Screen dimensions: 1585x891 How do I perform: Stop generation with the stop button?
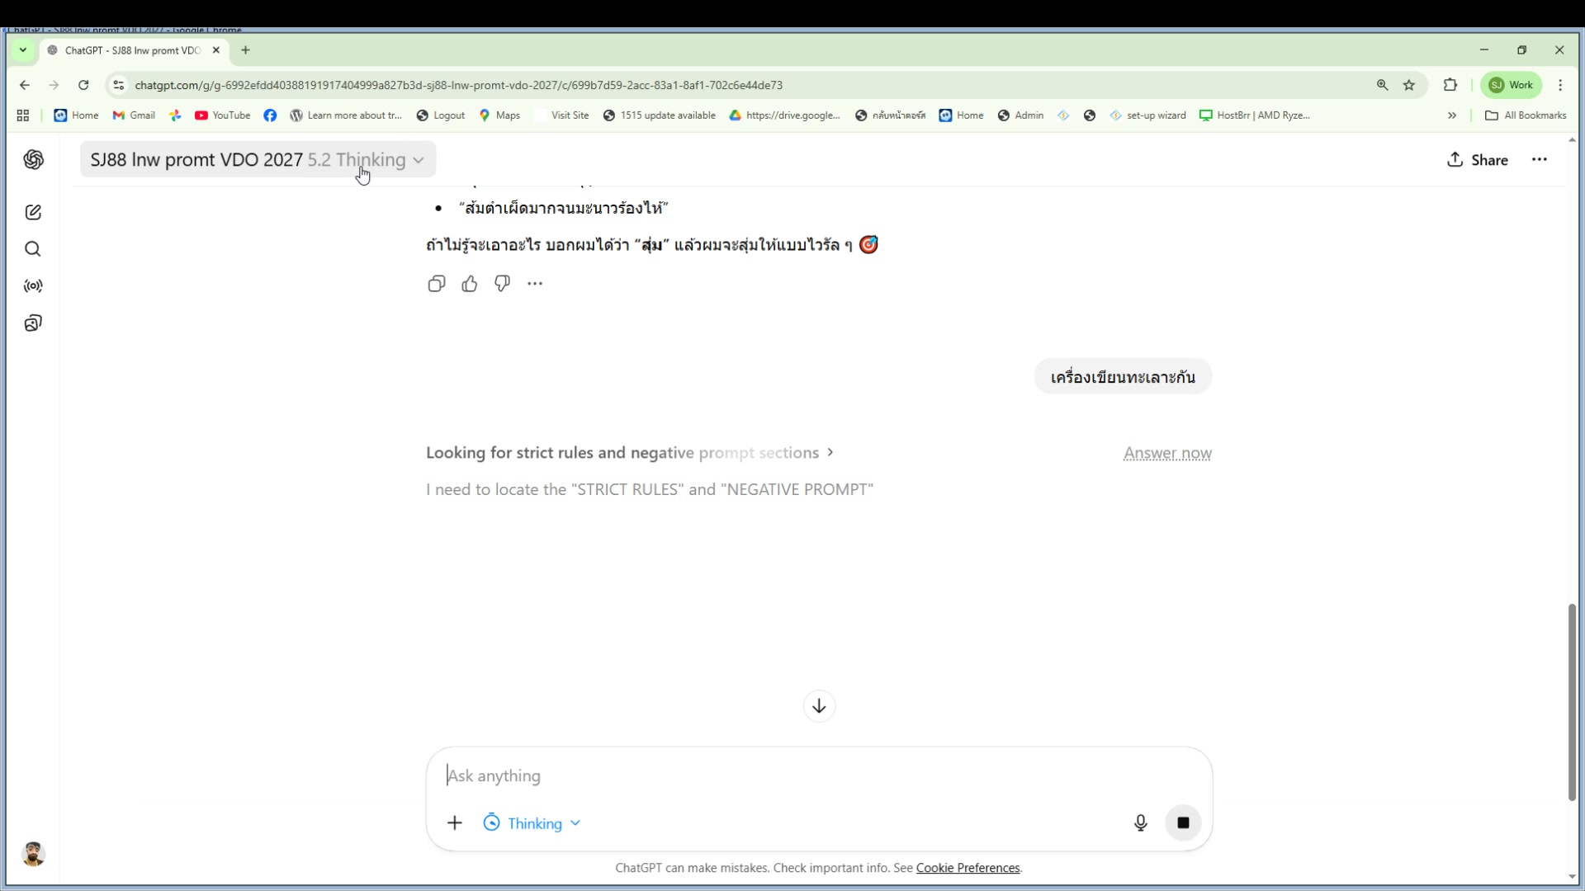[x=1183, y=823]
